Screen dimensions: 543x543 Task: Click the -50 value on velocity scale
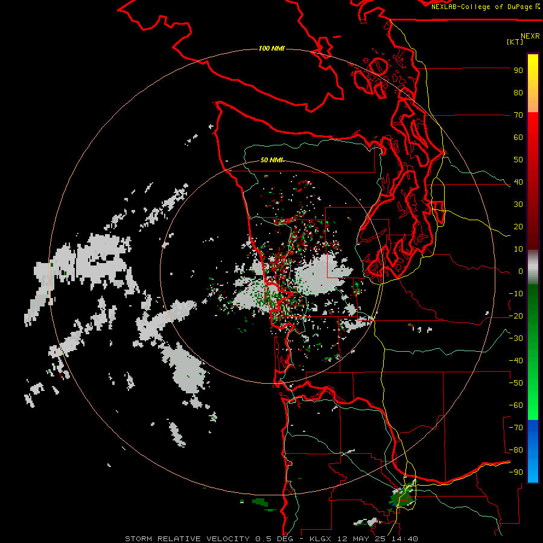pos(516,383)
